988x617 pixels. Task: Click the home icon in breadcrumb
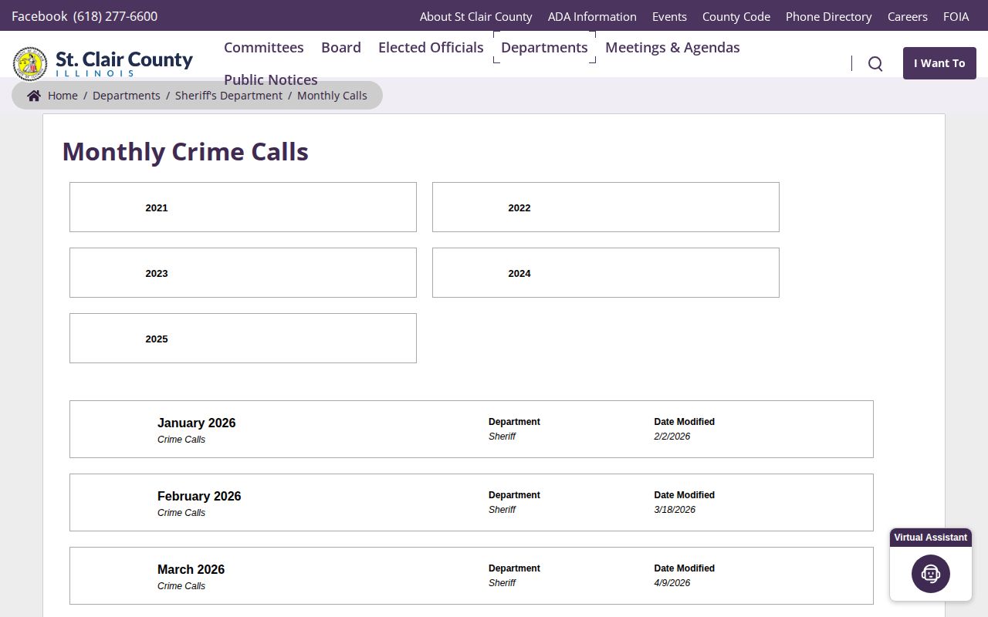[34, 96]
